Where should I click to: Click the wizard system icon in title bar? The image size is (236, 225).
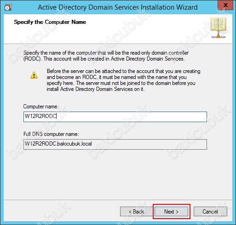pos(8,7)
